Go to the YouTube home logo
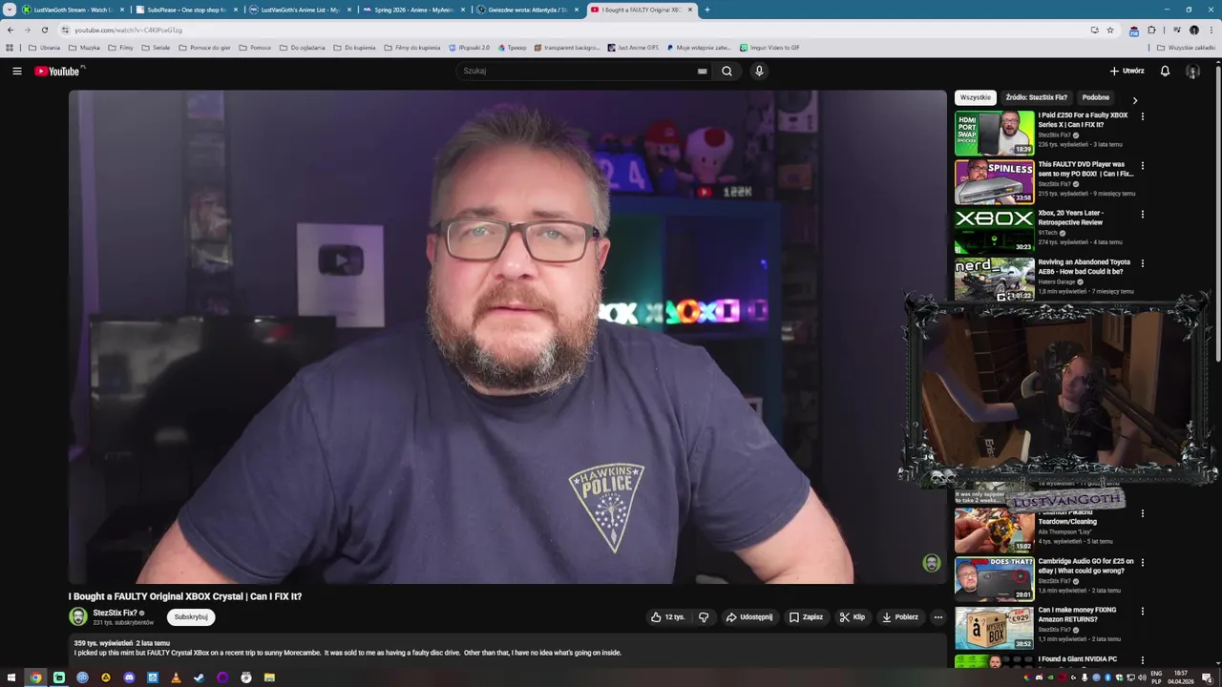Viewport: 1222px width, 687px height. click(59, 71)
